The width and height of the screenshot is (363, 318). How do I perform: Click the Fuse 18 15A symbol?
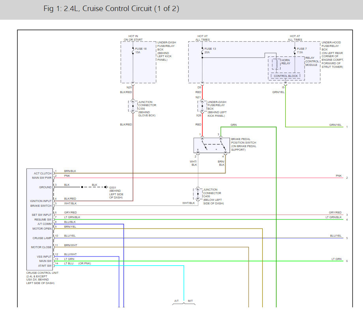pyautogui.click(x=133, y=51)
